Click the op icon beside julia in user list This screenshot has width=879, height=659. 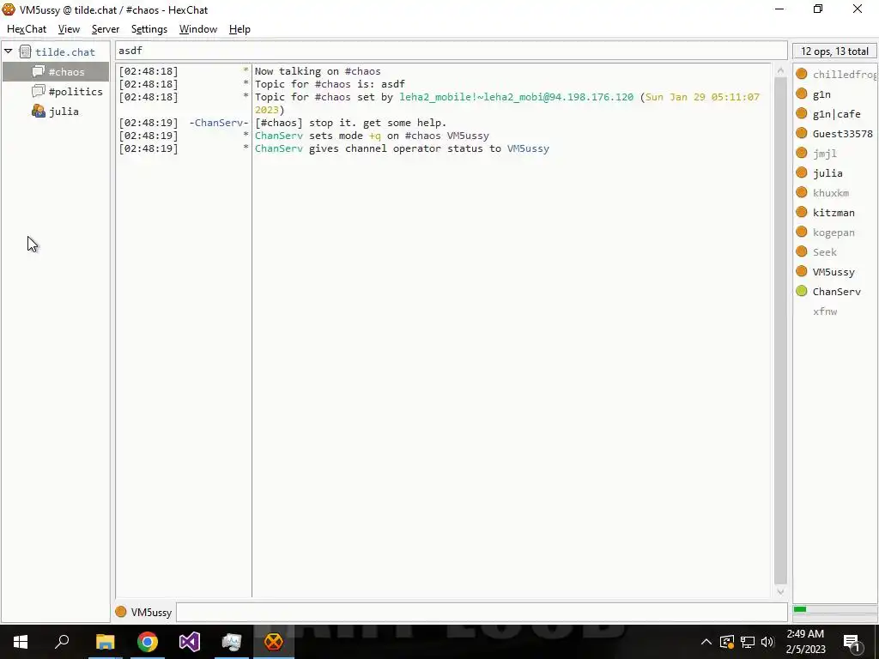click(802, 172)
